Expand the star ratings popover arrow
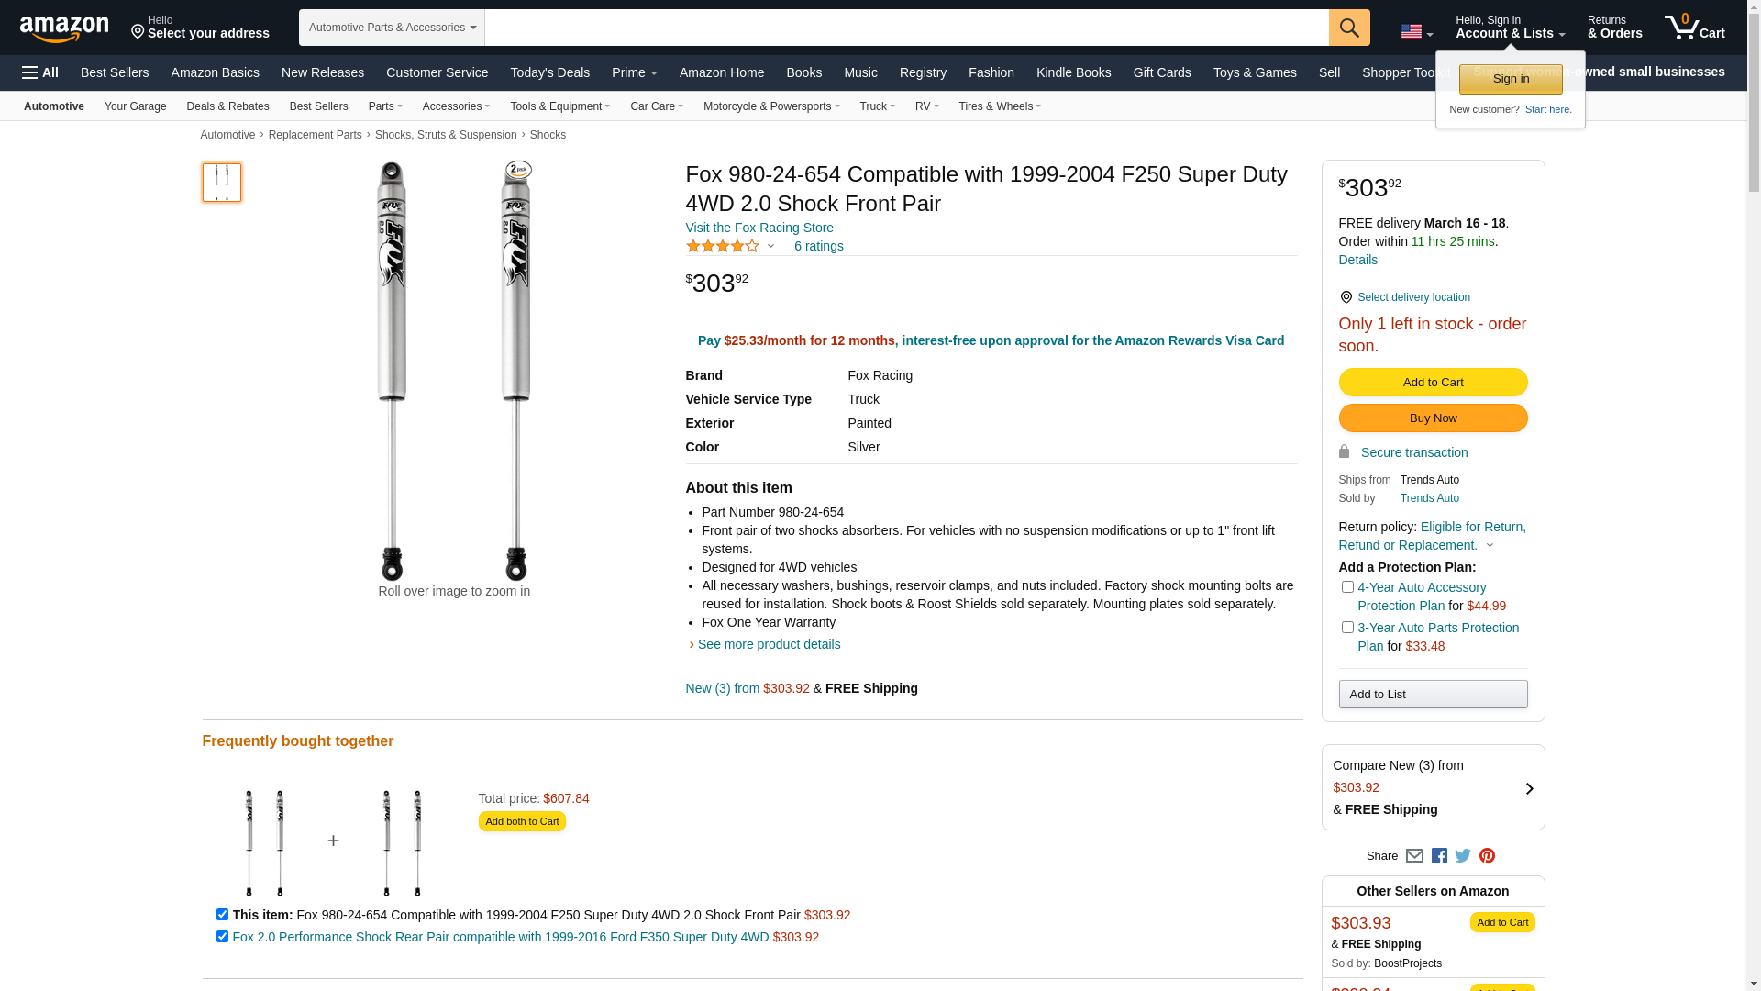1761x991 pixels. (x=770, y=246)
